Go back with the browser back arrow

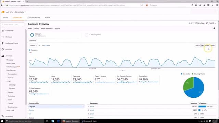pyautogui.click(x=2, y=5)
